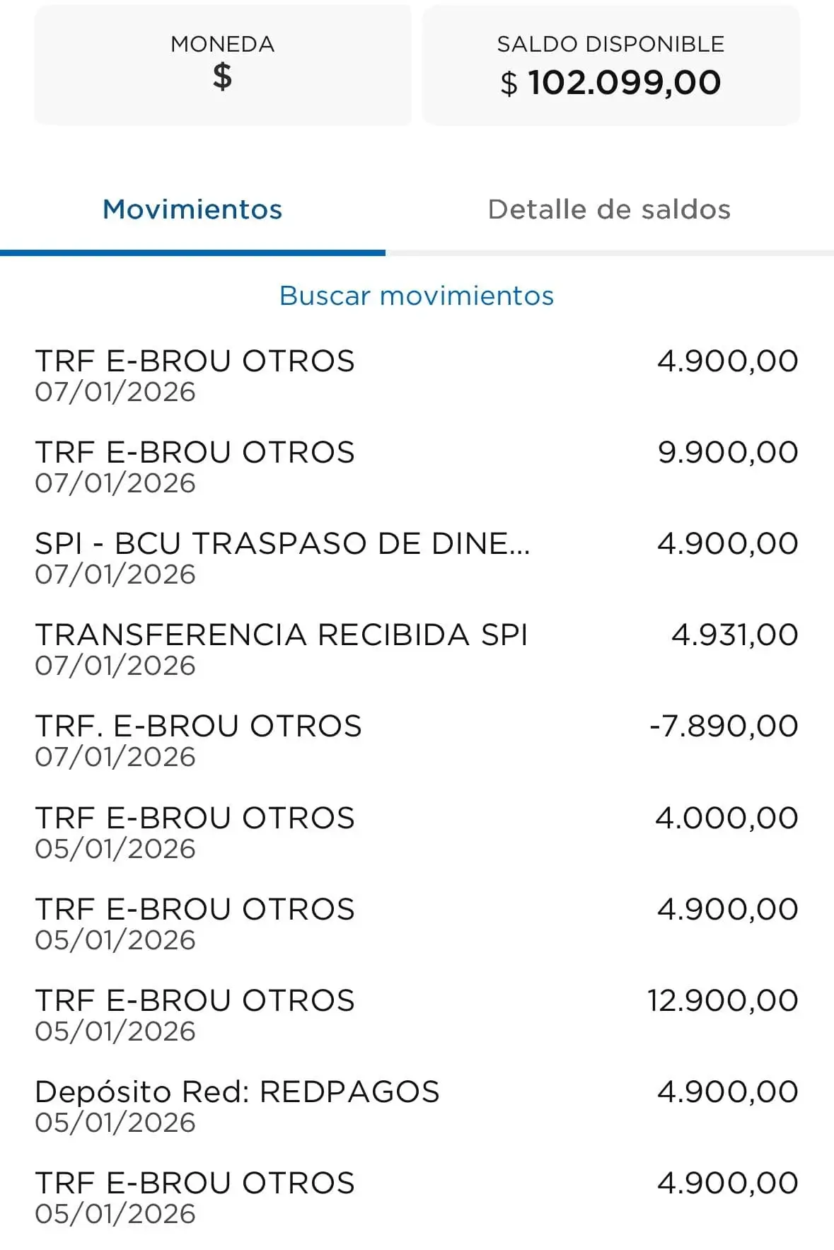Tap the 4.000,00 amount value
Viewport: 834px width, 1250px height.
726,818
